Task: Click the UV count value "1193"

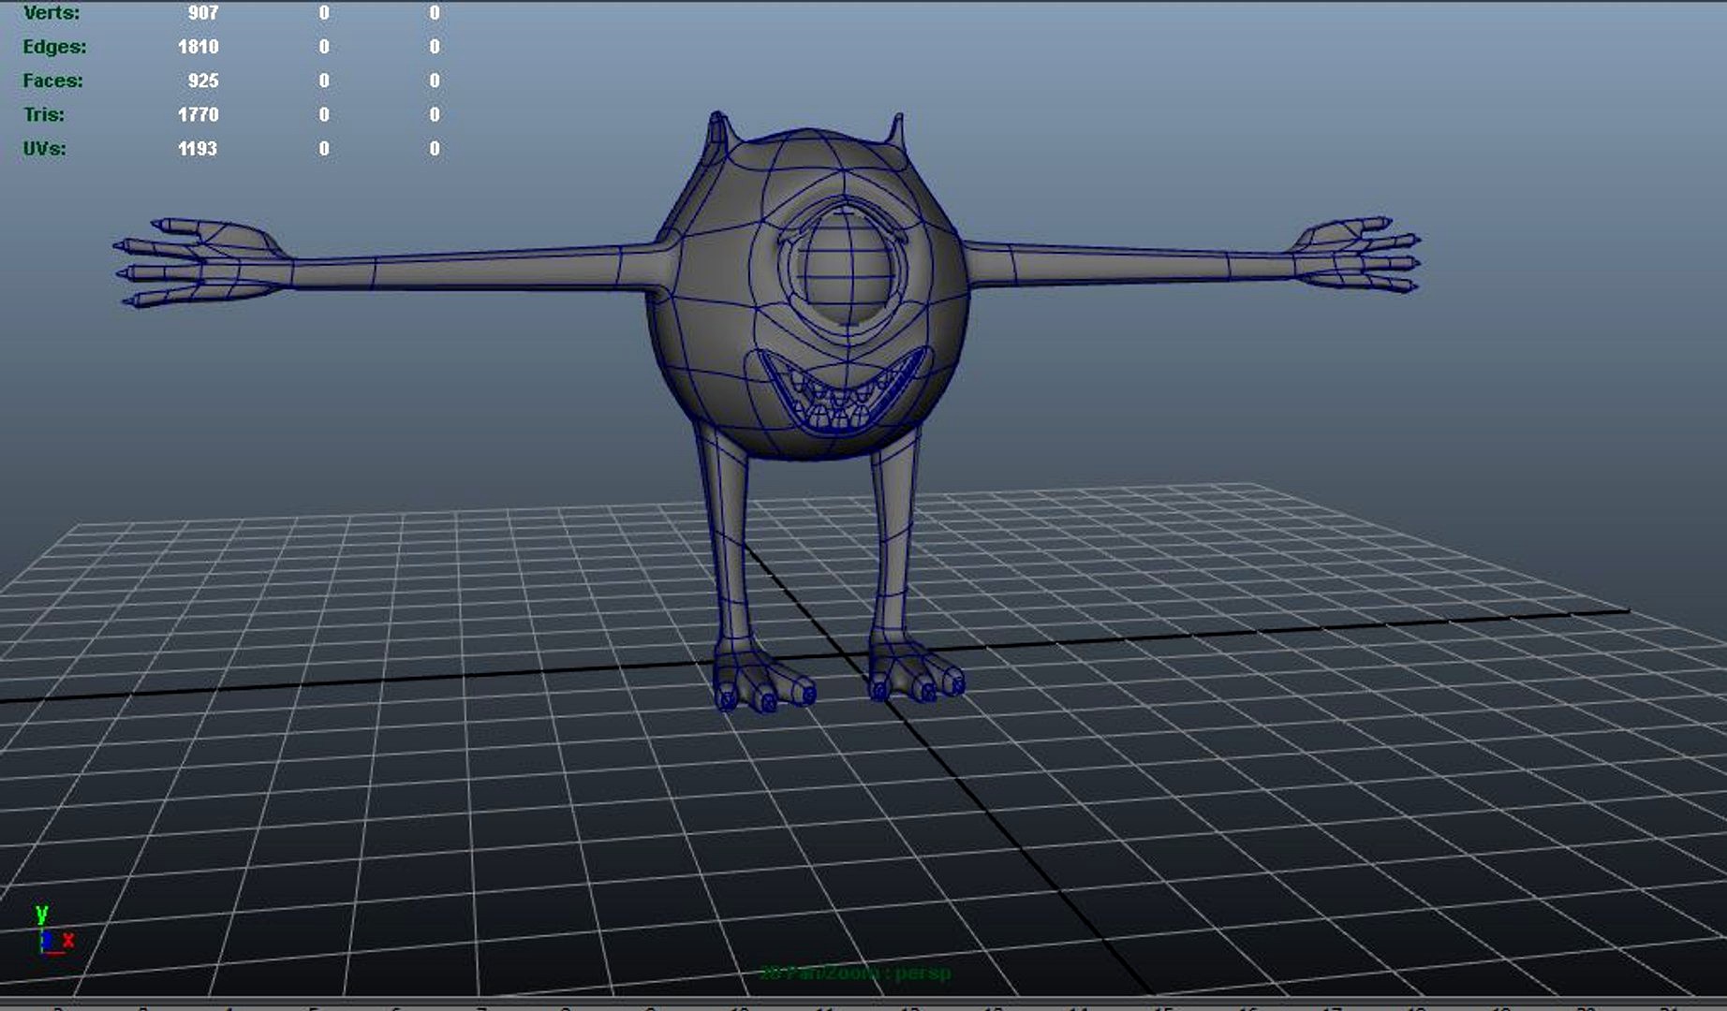Action: coord(198,148)
